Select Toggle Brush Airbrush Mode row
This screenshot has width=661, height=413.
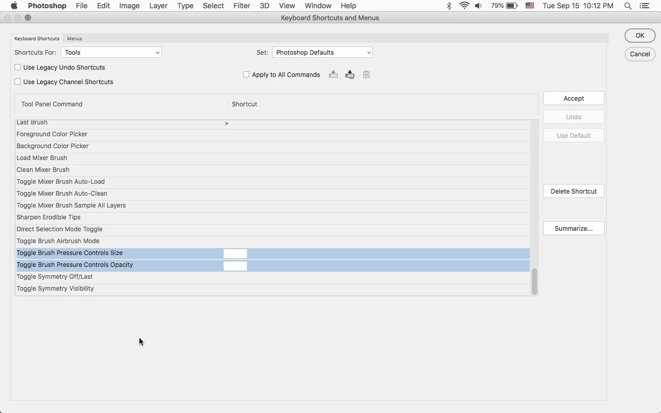pos(273,241)
